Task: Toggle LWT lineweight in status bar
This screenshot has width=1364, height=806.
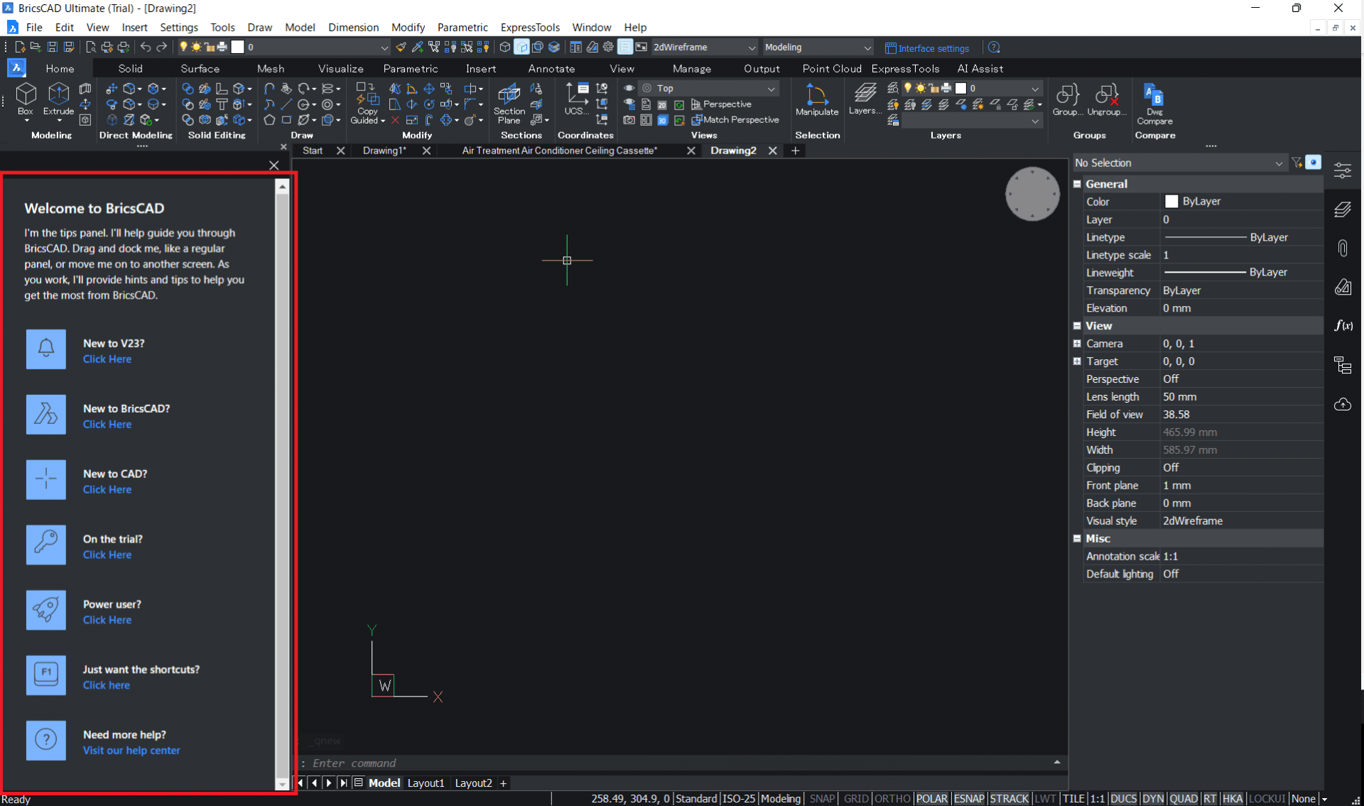Action: [1045, 798]
